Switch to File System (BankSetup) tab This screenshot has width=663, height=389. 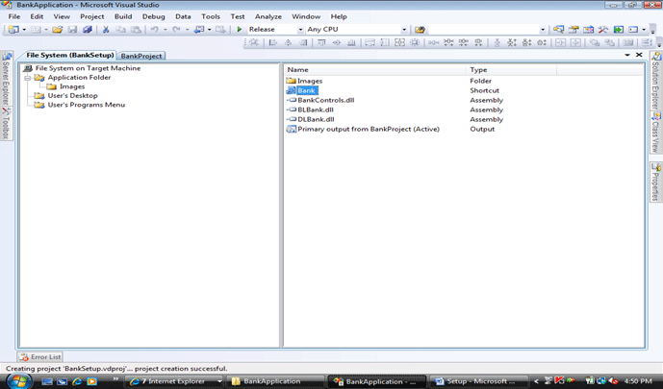(x=70, y=56)
